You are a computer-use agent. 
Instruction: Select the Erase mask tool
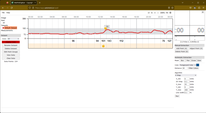tap(194, 60)
